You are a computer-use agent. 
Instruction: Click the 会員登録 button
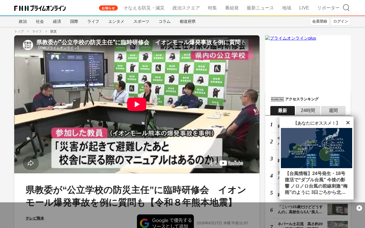[320, 21]
